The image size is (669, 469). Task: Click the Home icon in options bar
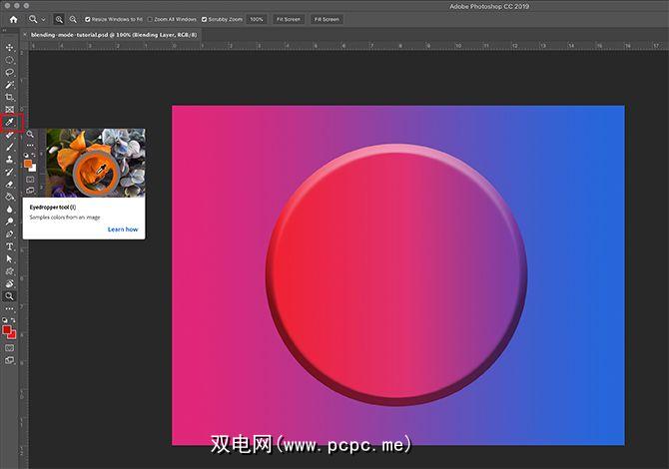[x=13, y=19]
